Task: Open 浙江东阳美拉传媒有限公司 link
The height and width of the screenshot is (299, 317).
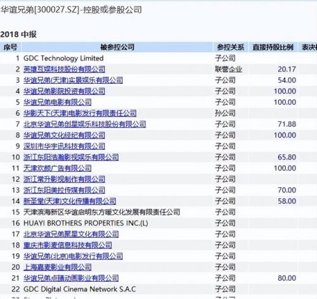Action: click(64, 190)
